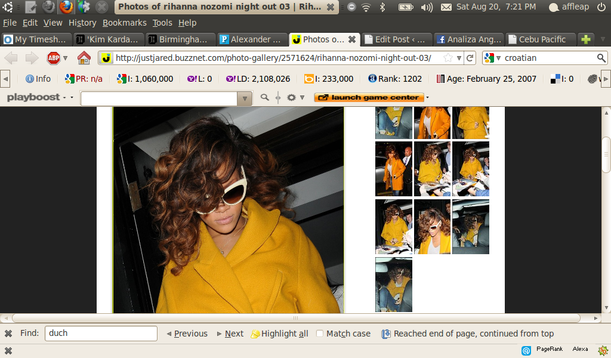The width and height of the screenshot is (611, 358).
Task: Click the PageRank status bar item
Action: point(550,349)
